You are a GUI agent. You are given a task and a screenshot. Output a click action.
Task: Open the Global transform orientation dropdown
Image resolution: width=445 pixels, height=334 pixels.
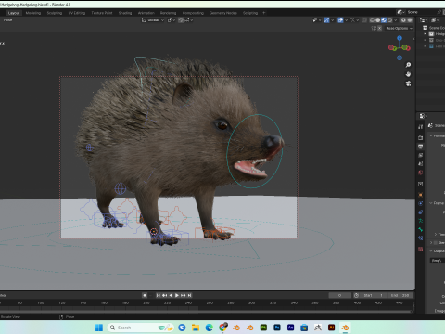click(x=153, y=20)
